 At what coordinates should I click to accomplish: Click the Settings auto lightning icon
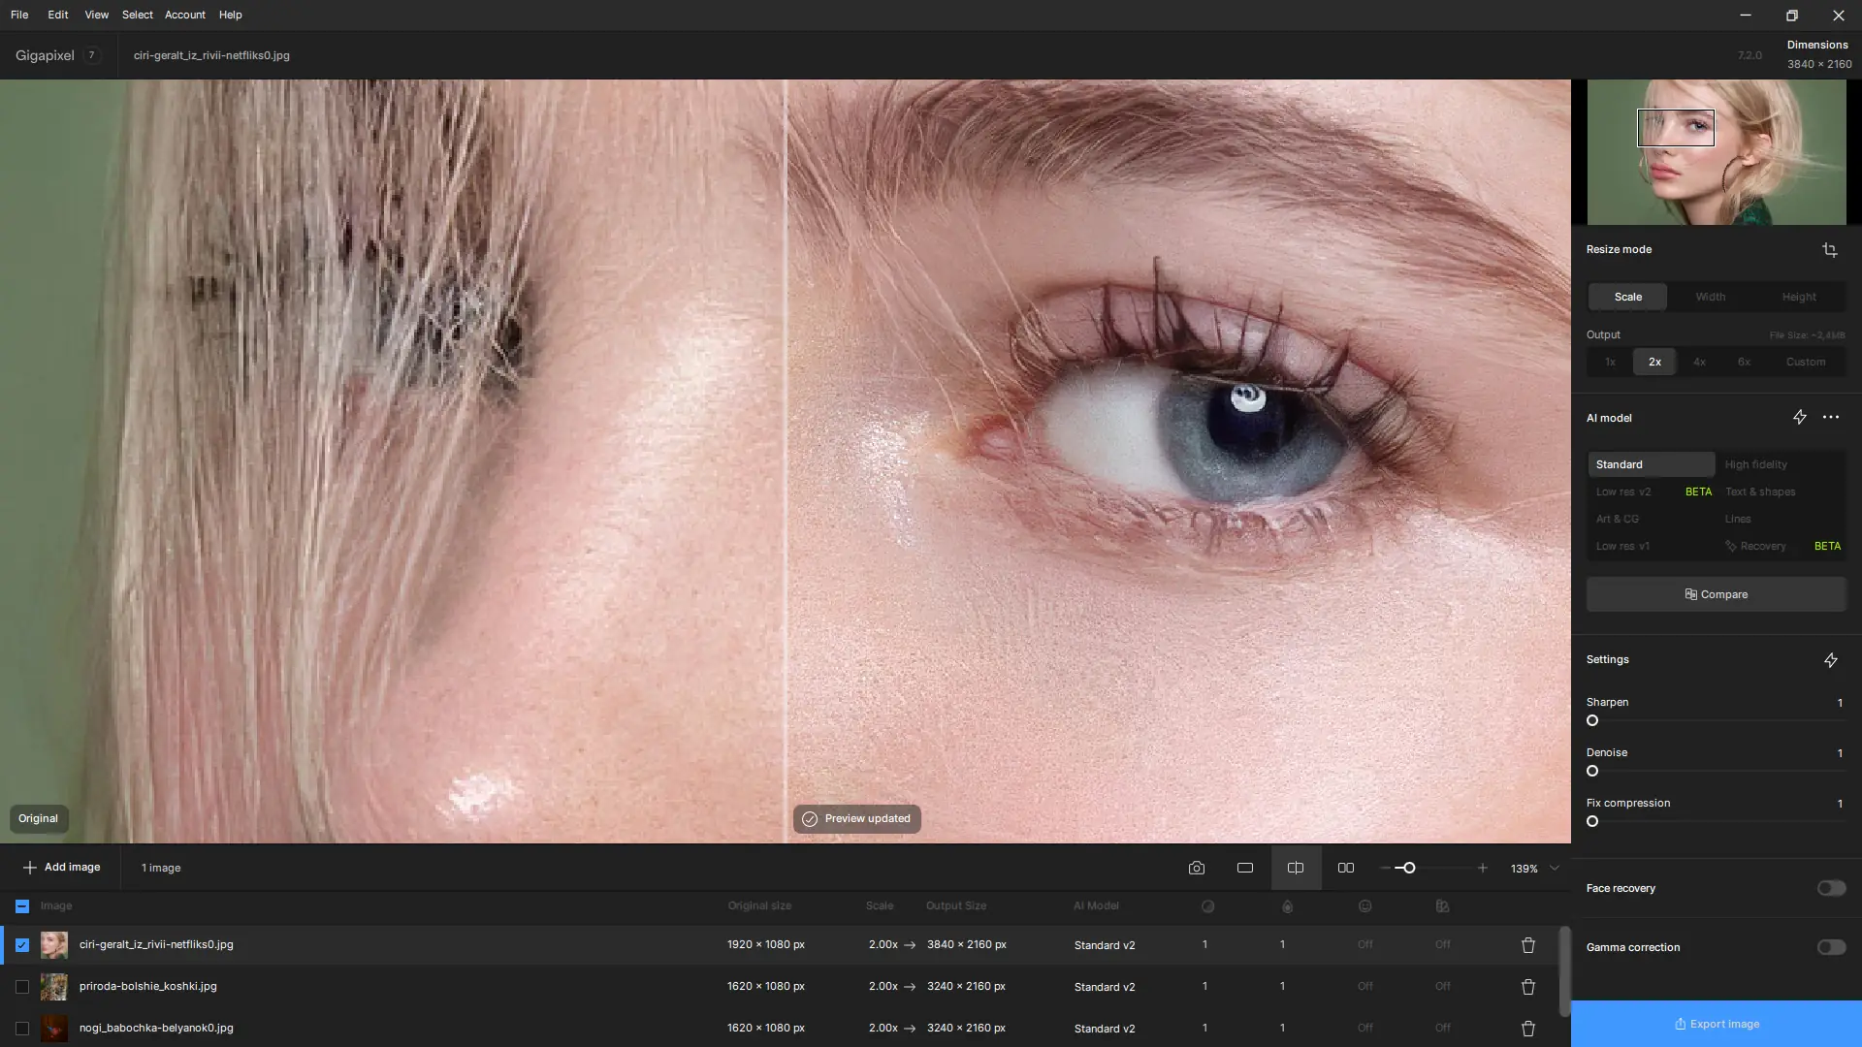(1830, 660)
